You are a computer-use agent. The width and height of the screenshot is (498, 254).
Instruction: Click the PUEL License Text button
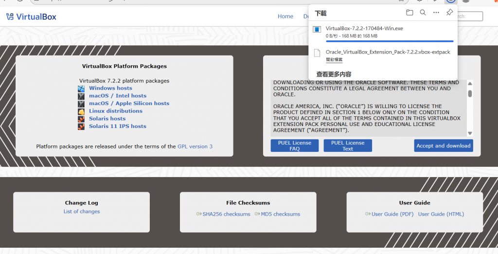(348, 145)
